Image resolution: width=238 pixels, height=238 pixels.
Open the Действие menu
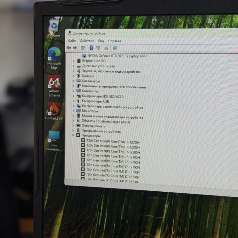(x=87, y=41)
